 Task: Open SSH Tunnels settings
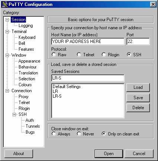[33, 126]
